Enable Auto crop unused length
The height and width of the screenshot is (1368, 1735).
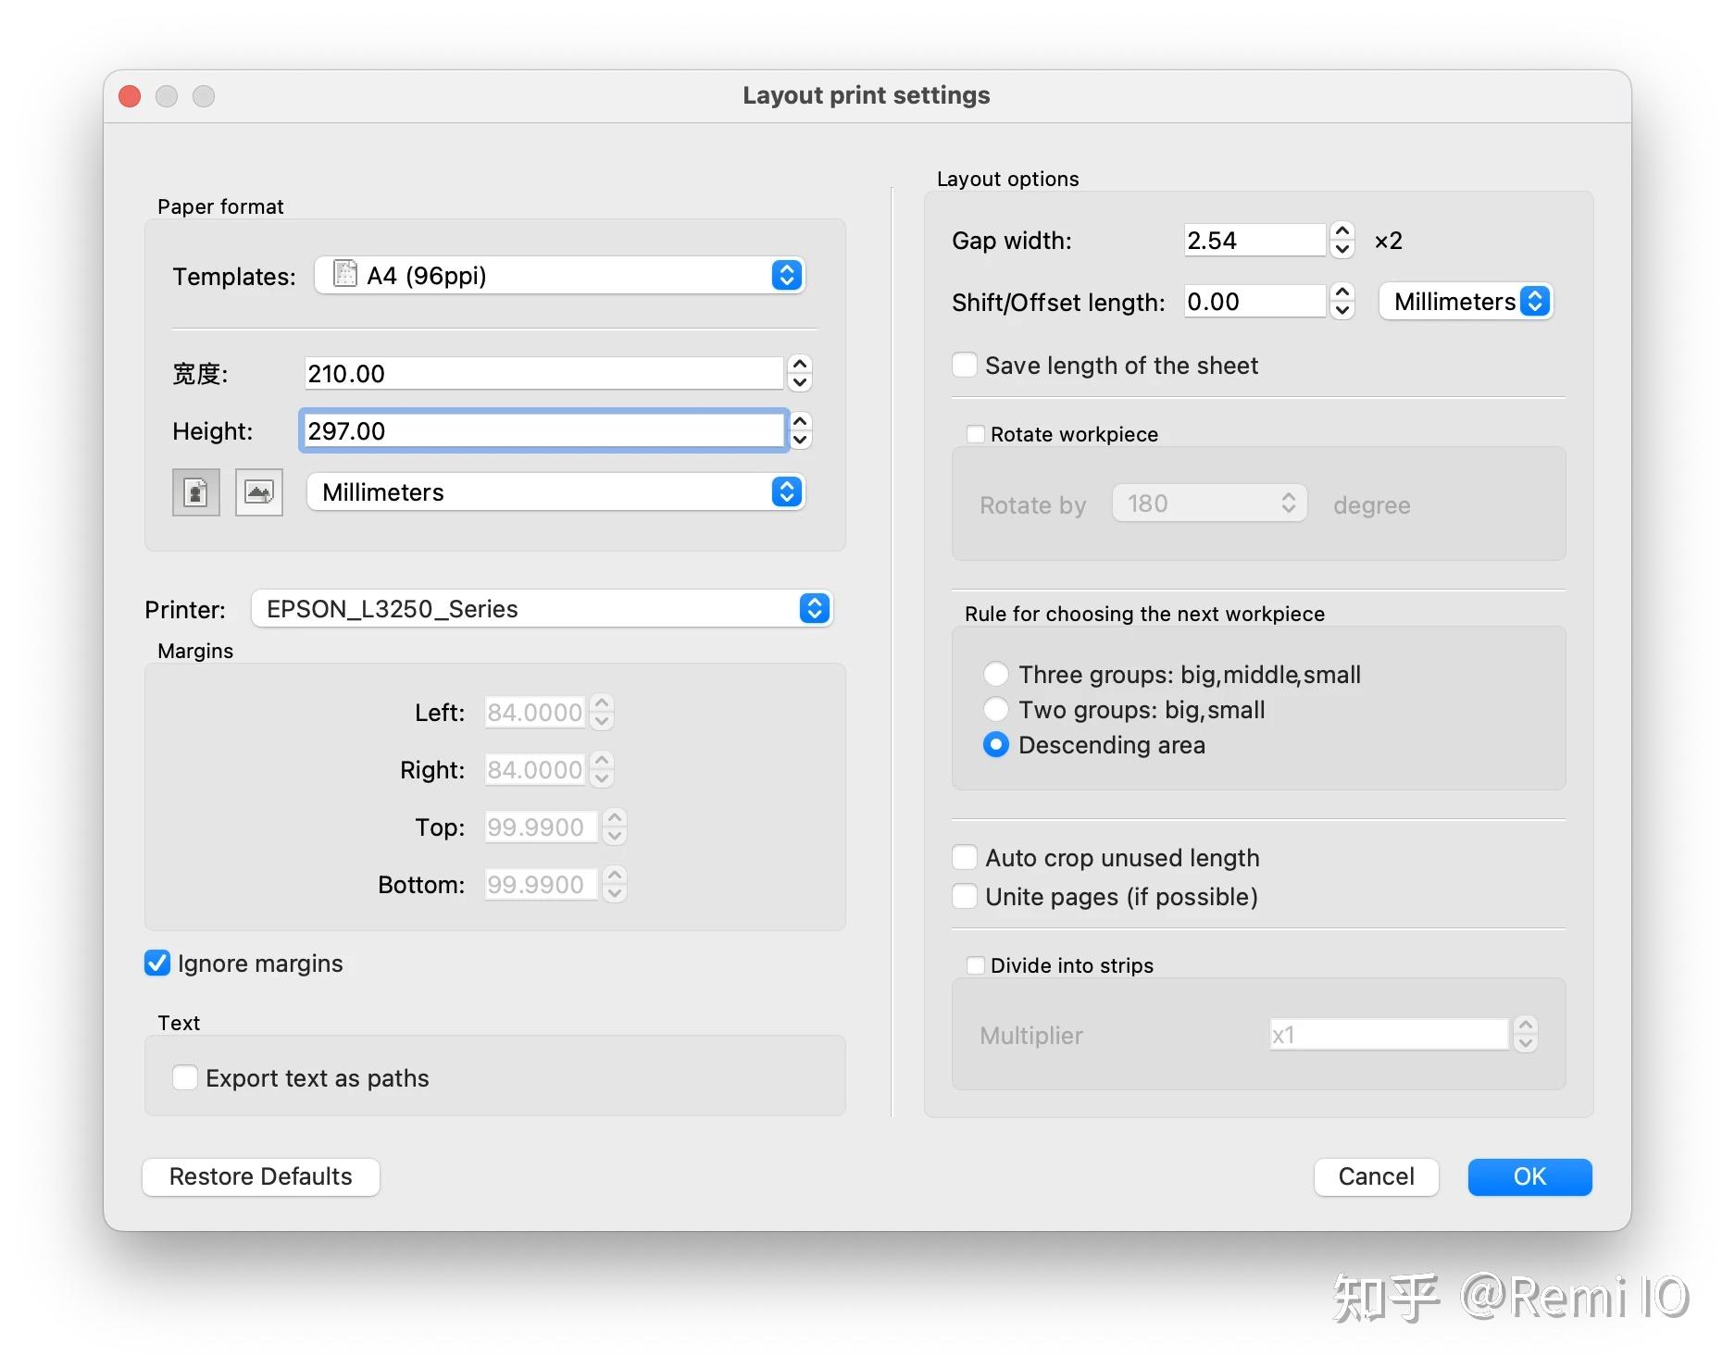(965, 858)
